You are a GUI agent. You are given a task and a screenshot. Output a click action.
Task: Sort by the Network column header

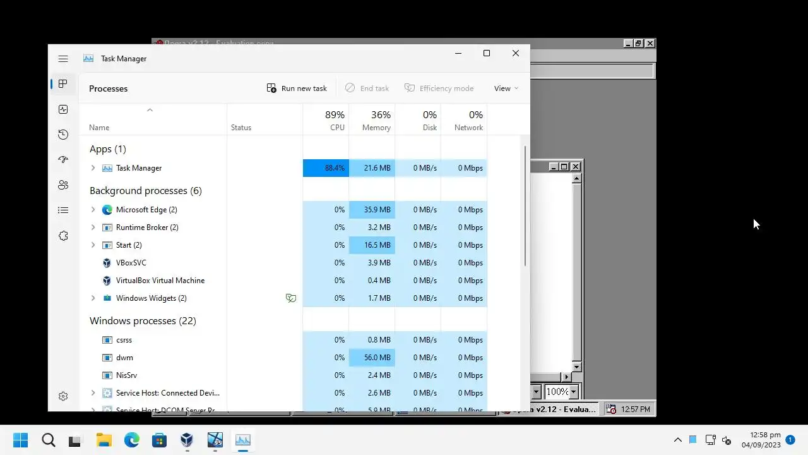464,120
